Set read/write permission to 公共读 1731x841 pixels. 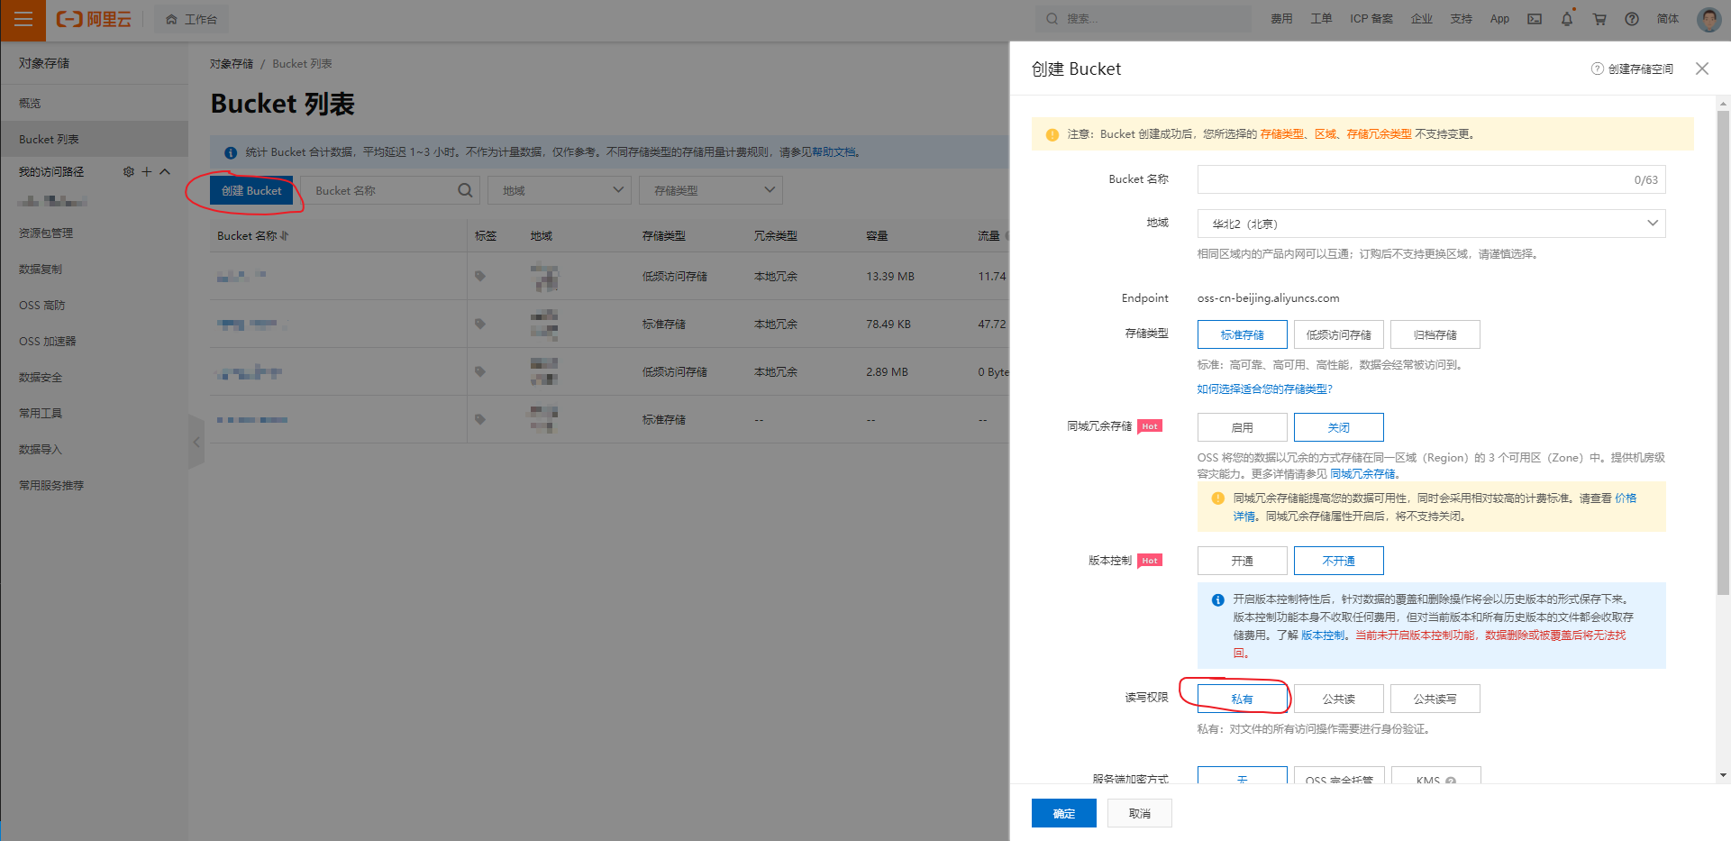coord(1339,698)
